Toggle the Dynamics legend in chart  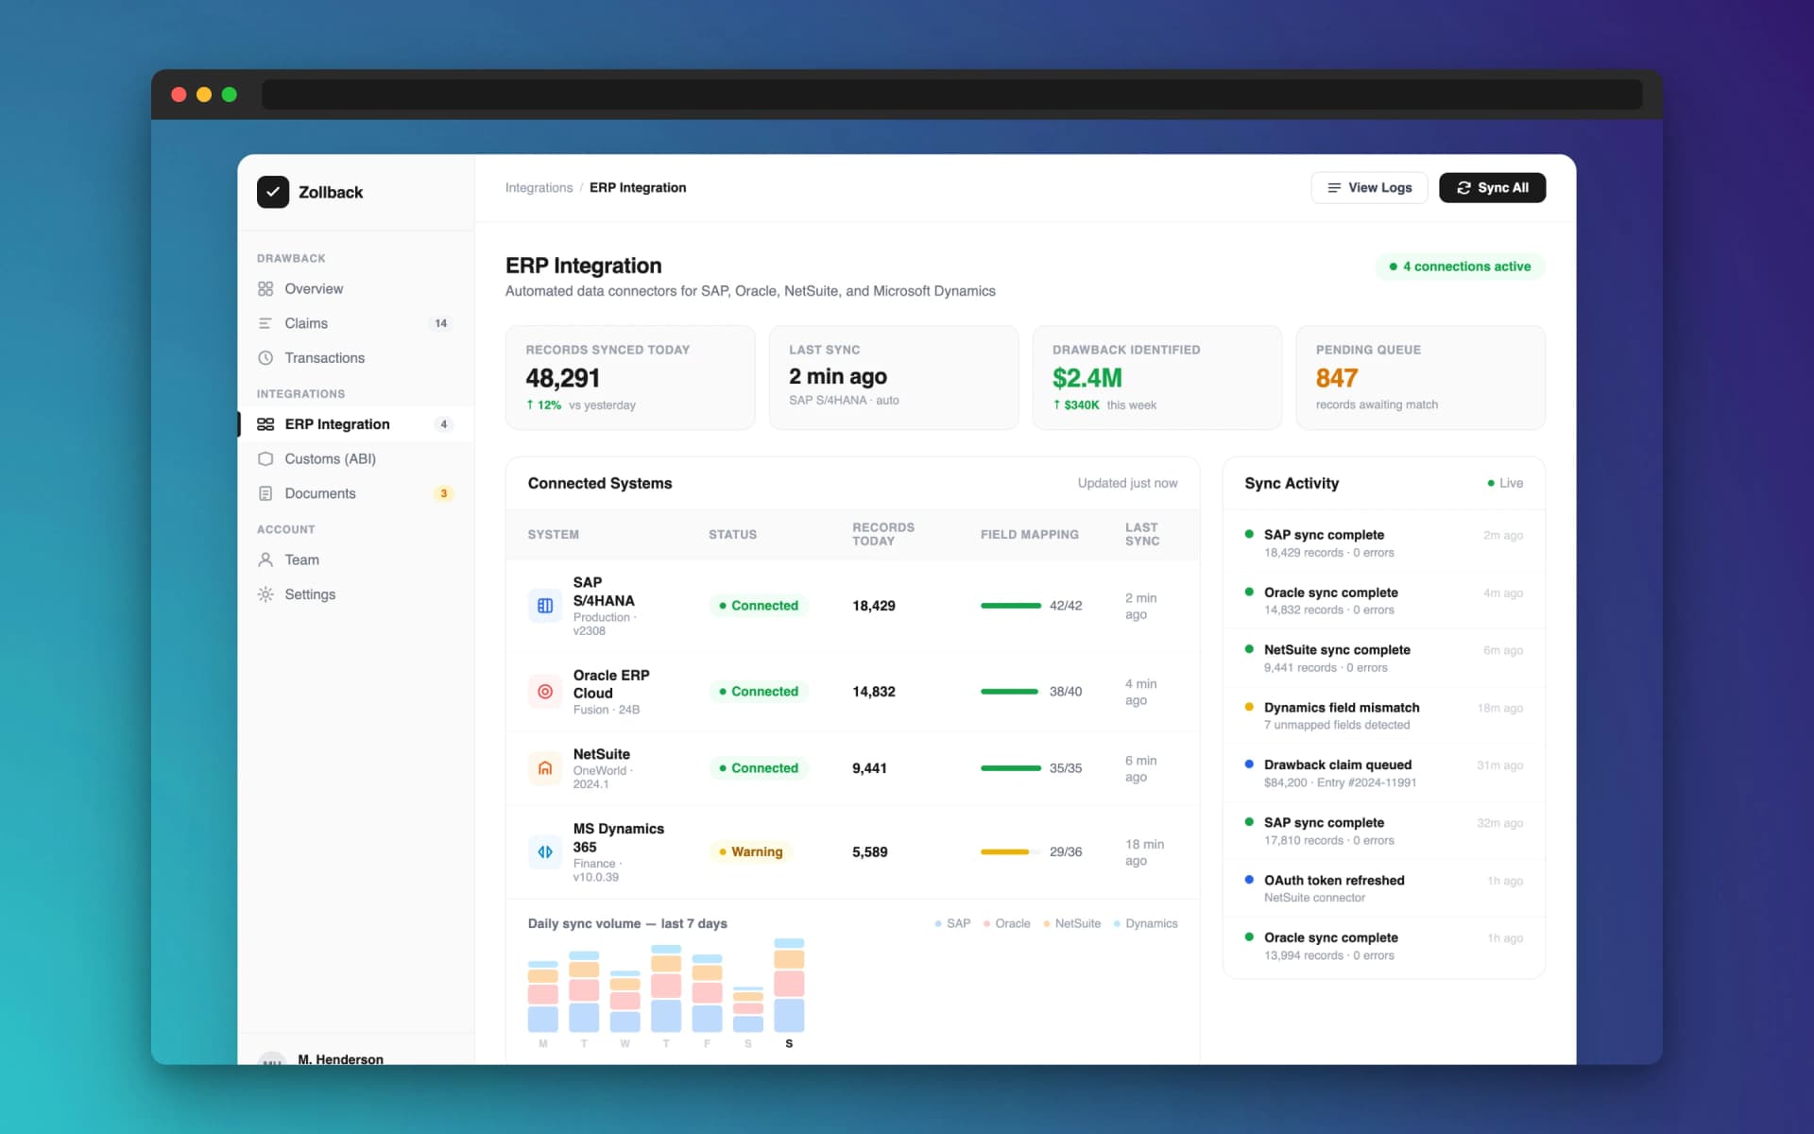click(1146, 923)
